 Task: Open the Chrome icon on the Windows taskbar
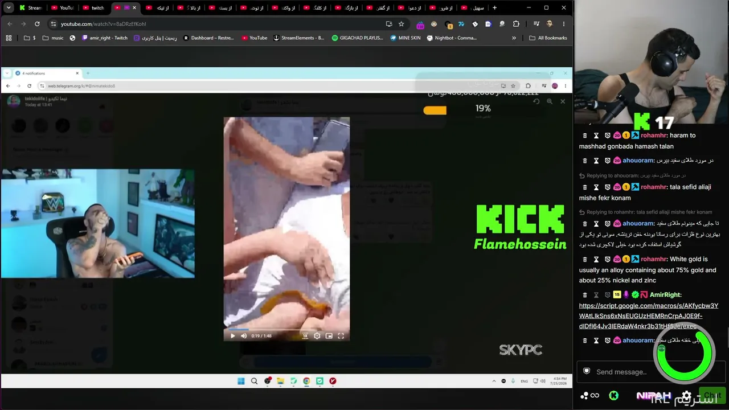pos(306,381)
